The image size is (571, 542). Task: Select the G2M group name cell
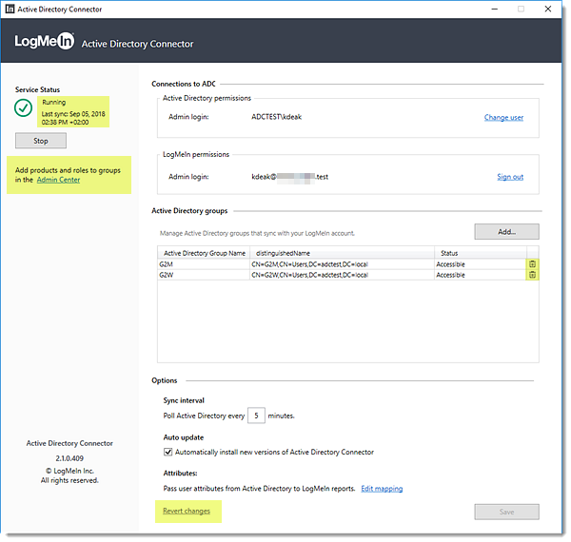[x=204, y=264]
